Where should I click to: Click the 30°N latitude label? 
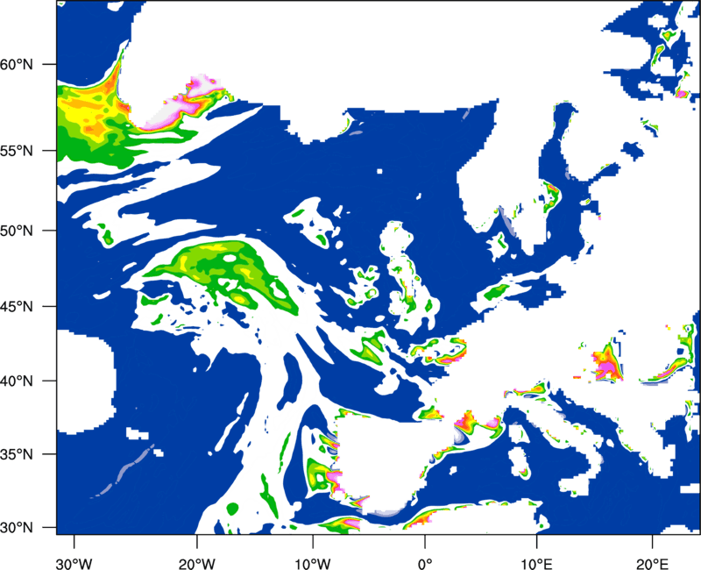17,528
